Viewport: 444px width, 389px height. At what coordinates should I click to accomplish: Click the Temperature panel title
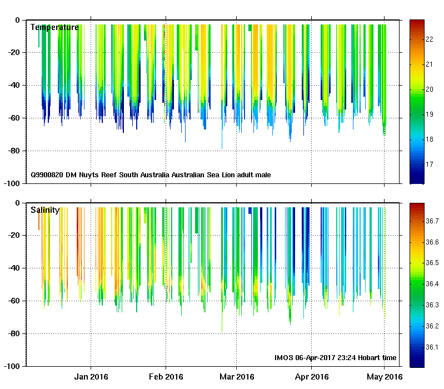click(x=54, y=27)
